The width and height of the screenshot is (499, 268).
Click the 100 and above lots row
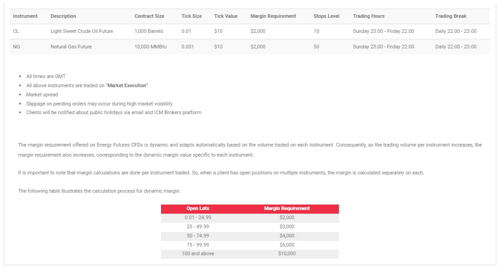[198, 253]
